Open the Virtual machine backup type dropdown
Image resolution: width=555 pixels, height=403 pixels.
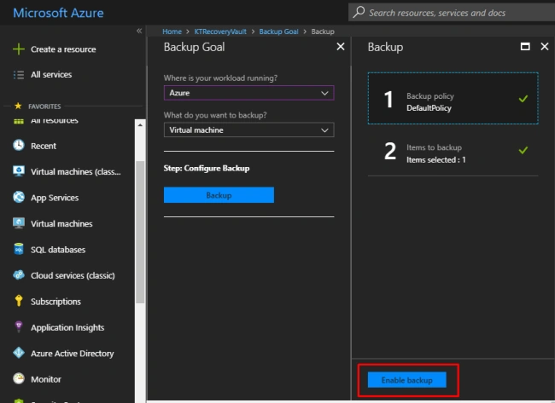pos(248,130)
